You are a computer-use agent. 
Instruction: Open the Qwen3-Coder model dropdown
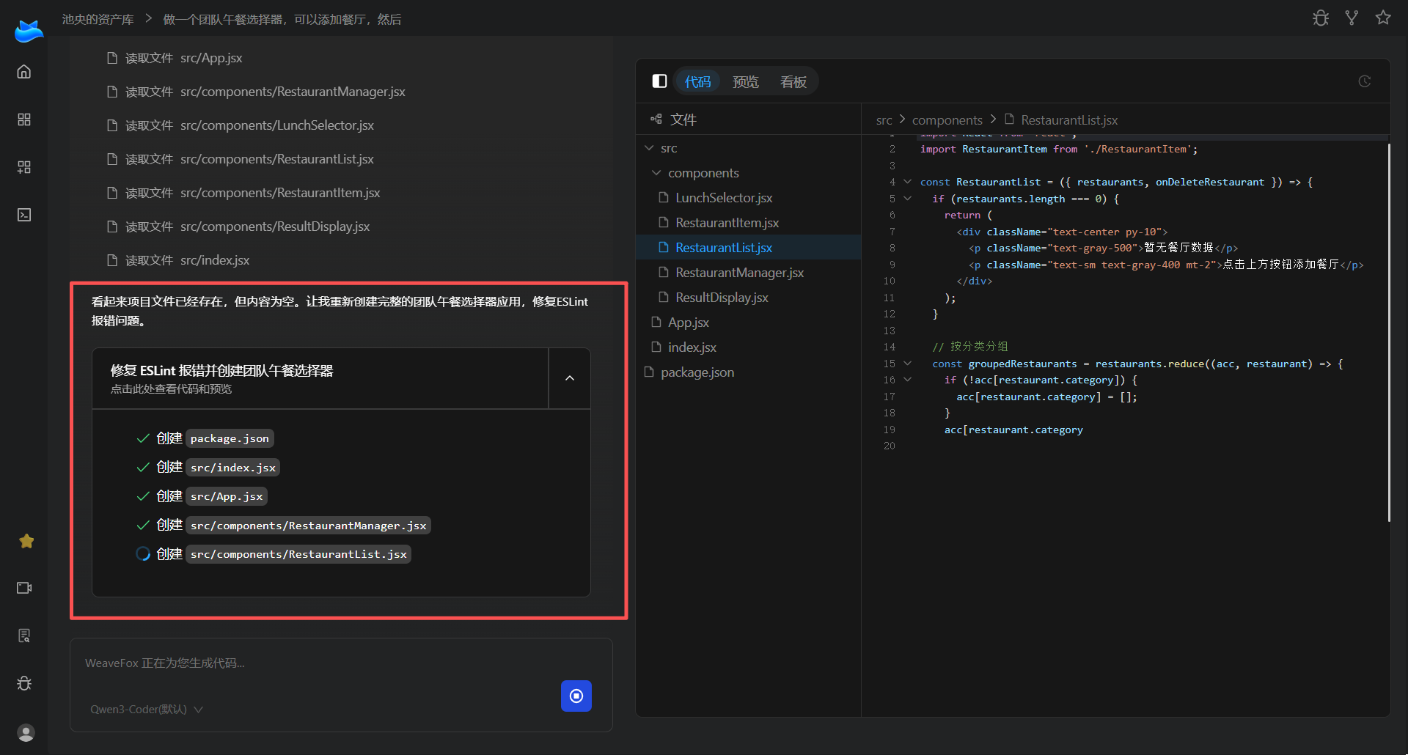(x=146, y=710)
